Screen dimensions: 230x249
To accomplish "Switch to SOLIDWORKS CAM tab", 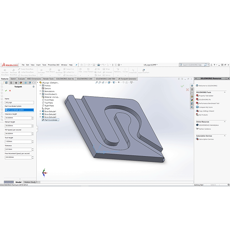I will click(85, 79).
